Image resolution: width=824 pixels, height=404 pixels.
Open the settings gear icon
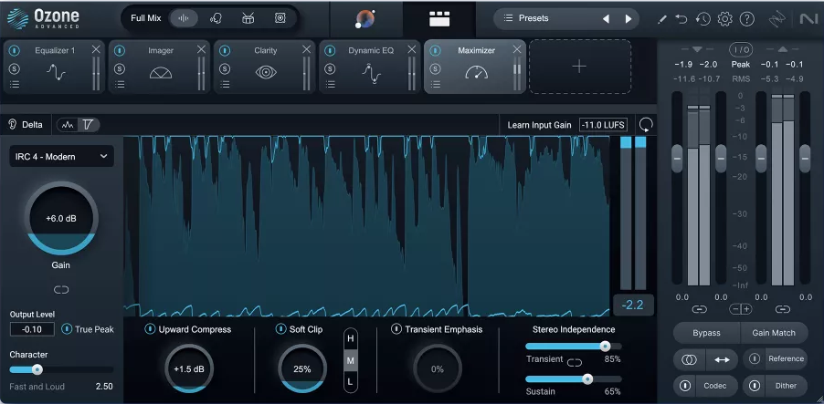(x=724, y=19)
